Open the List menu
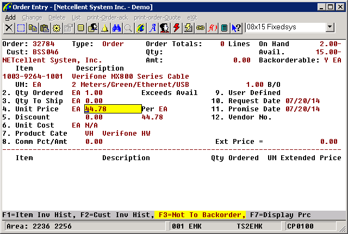Screen dimensions: 348x234 tap(76, 17)
